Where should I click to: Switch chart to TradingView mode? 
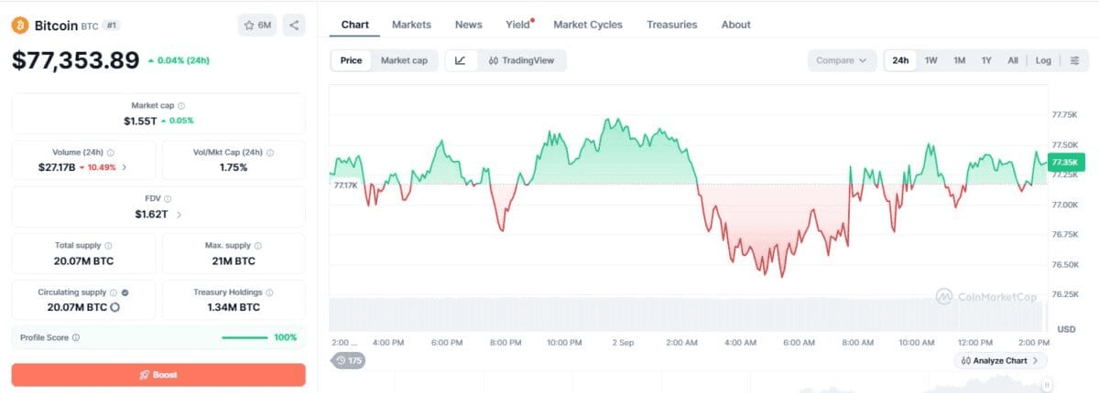pos(521,60)
